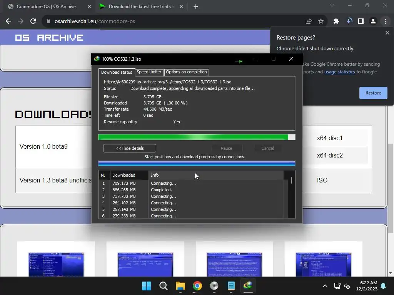394x295 pixels.
Task: Click the archive.org download URL text
Action: pos(168,82)
